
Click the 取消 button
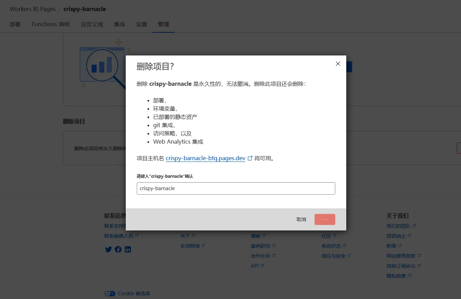point(301,219)
